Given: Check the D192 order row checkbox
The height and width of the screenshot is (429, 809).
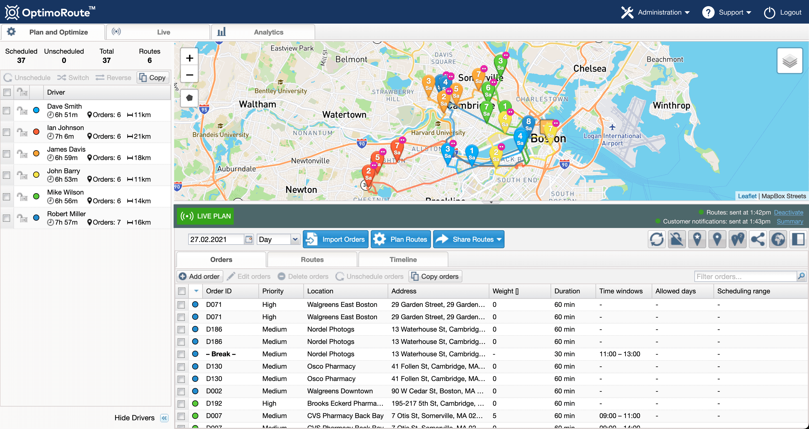Looking at the screenshot, I should [181, 403].
